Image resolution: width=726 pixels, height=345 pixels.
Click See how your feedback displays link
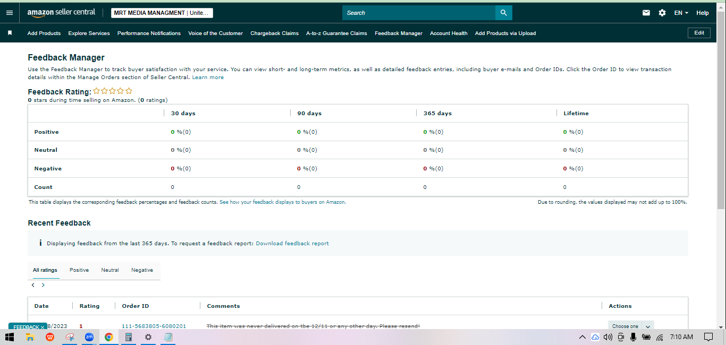pyautogui.click(x=283, y=202)
